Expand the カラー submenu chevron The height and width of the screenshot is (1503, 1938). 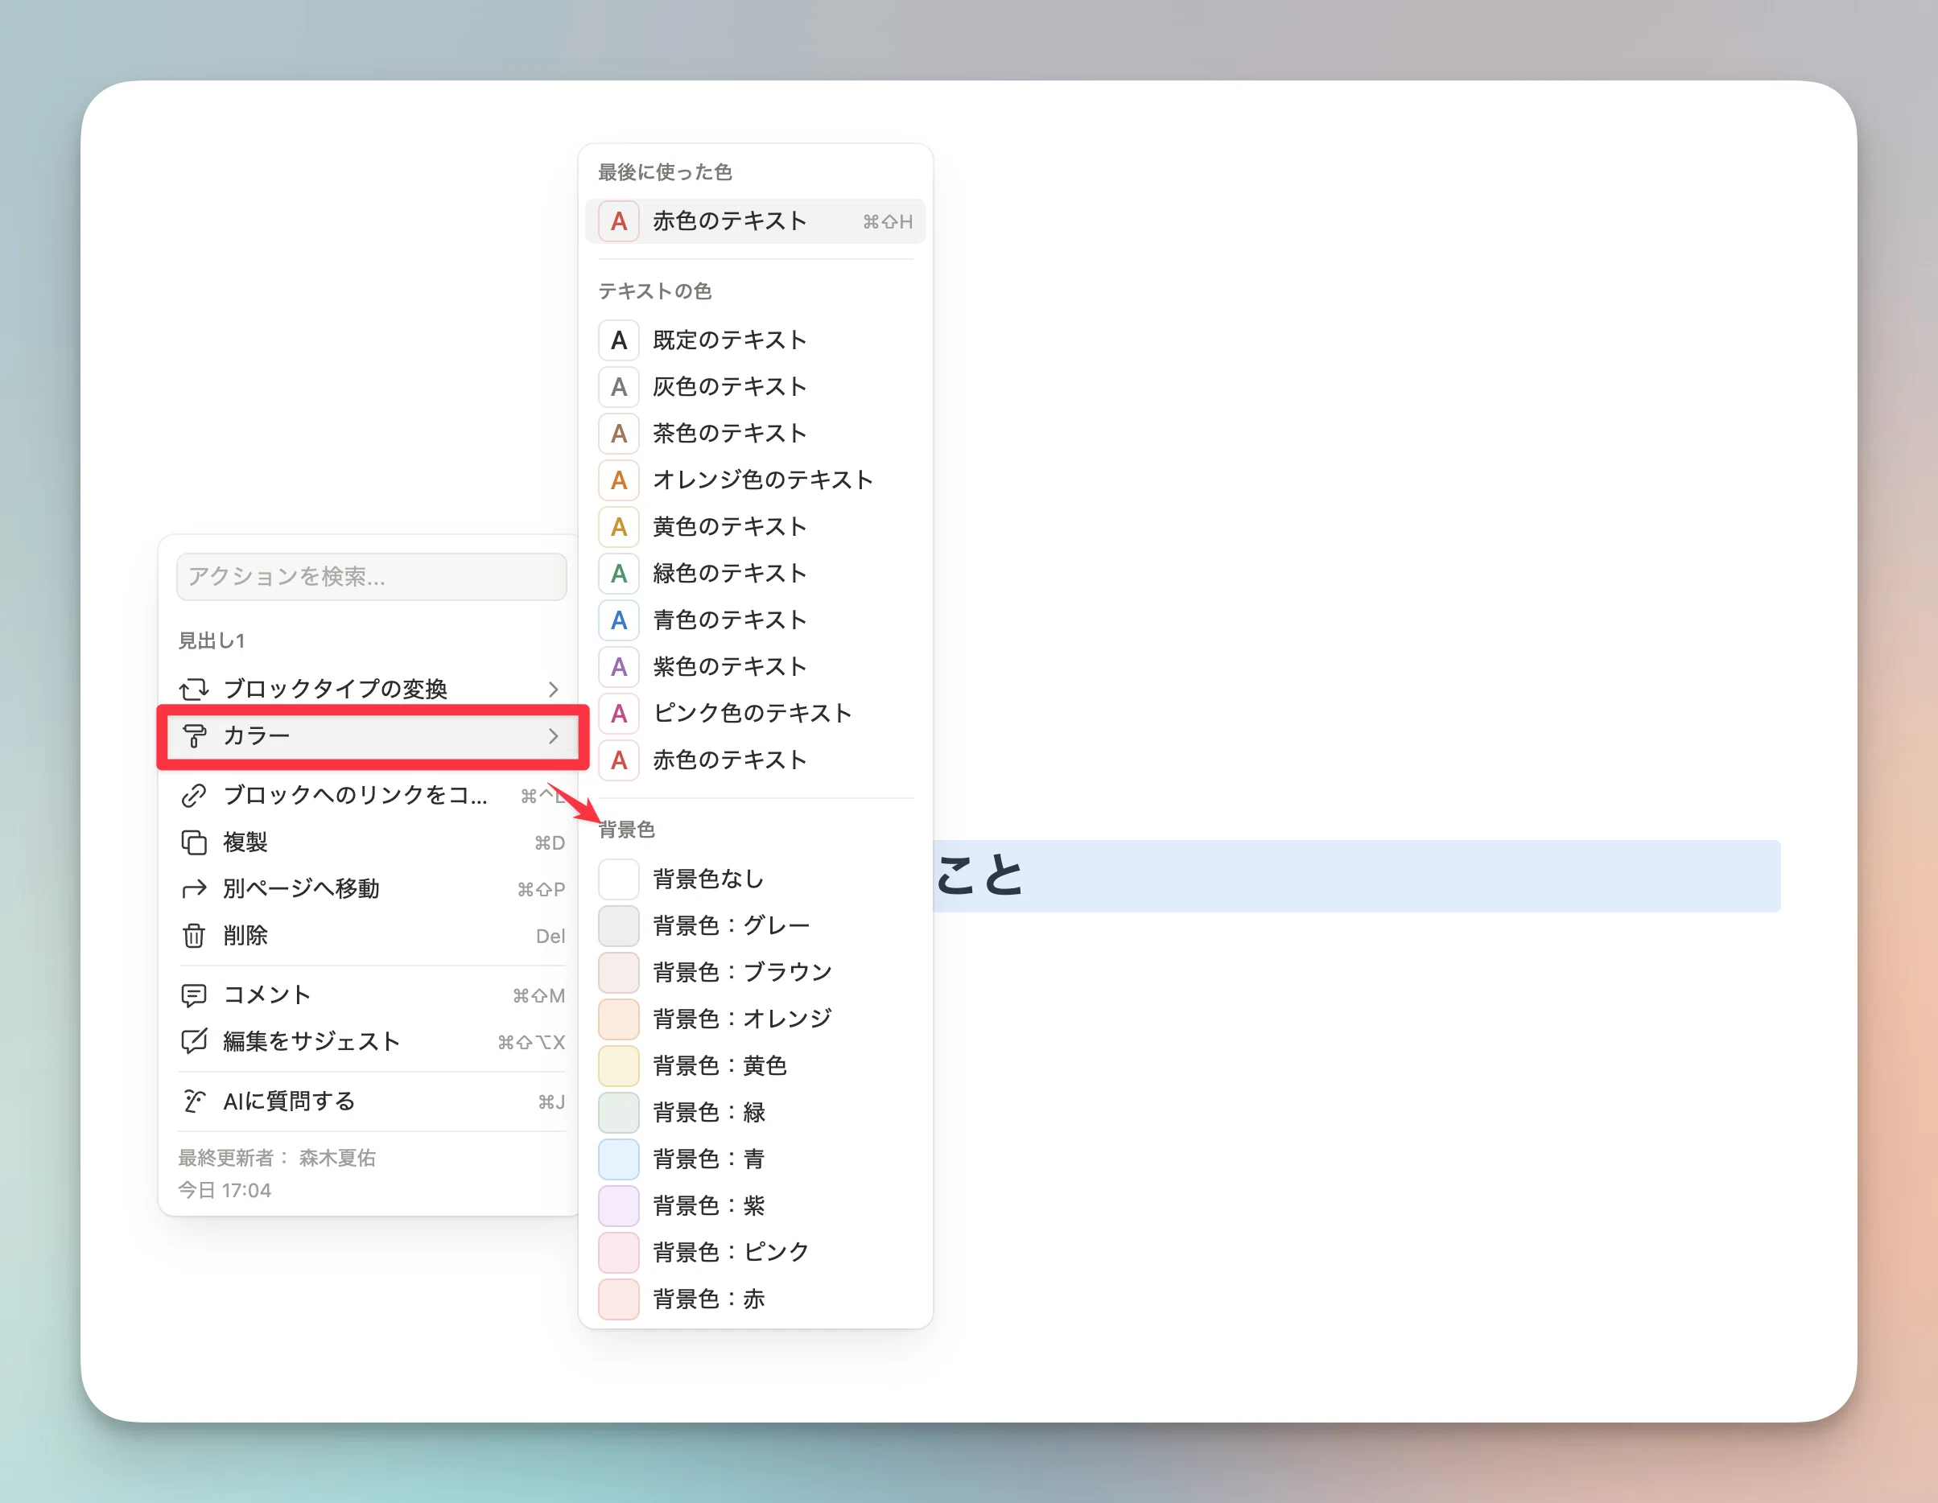coord(554,735)
